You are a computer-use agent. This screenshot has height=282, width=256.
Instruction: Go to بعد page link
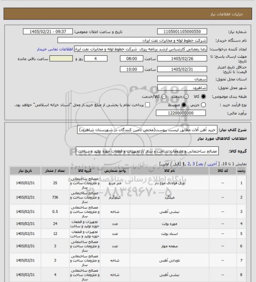tap(200, 164)
